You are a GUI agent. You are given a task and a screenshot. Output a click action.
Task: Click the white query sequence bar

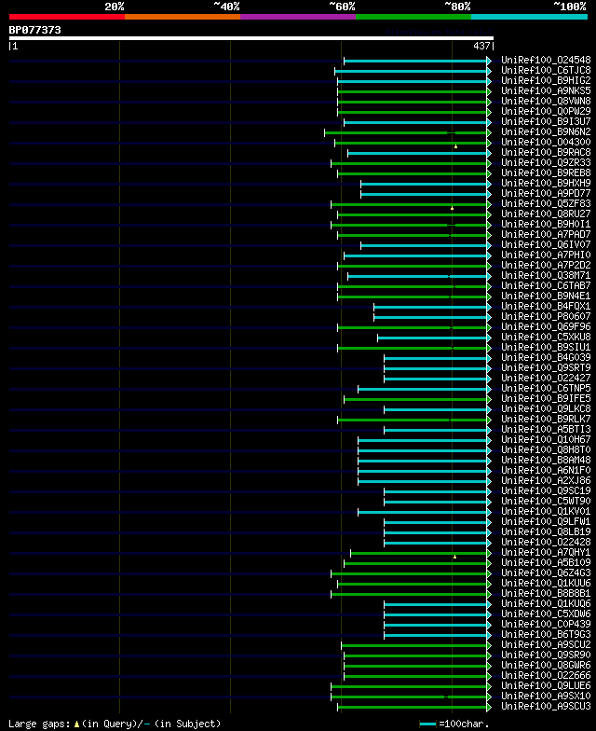(x=251, y=38)
